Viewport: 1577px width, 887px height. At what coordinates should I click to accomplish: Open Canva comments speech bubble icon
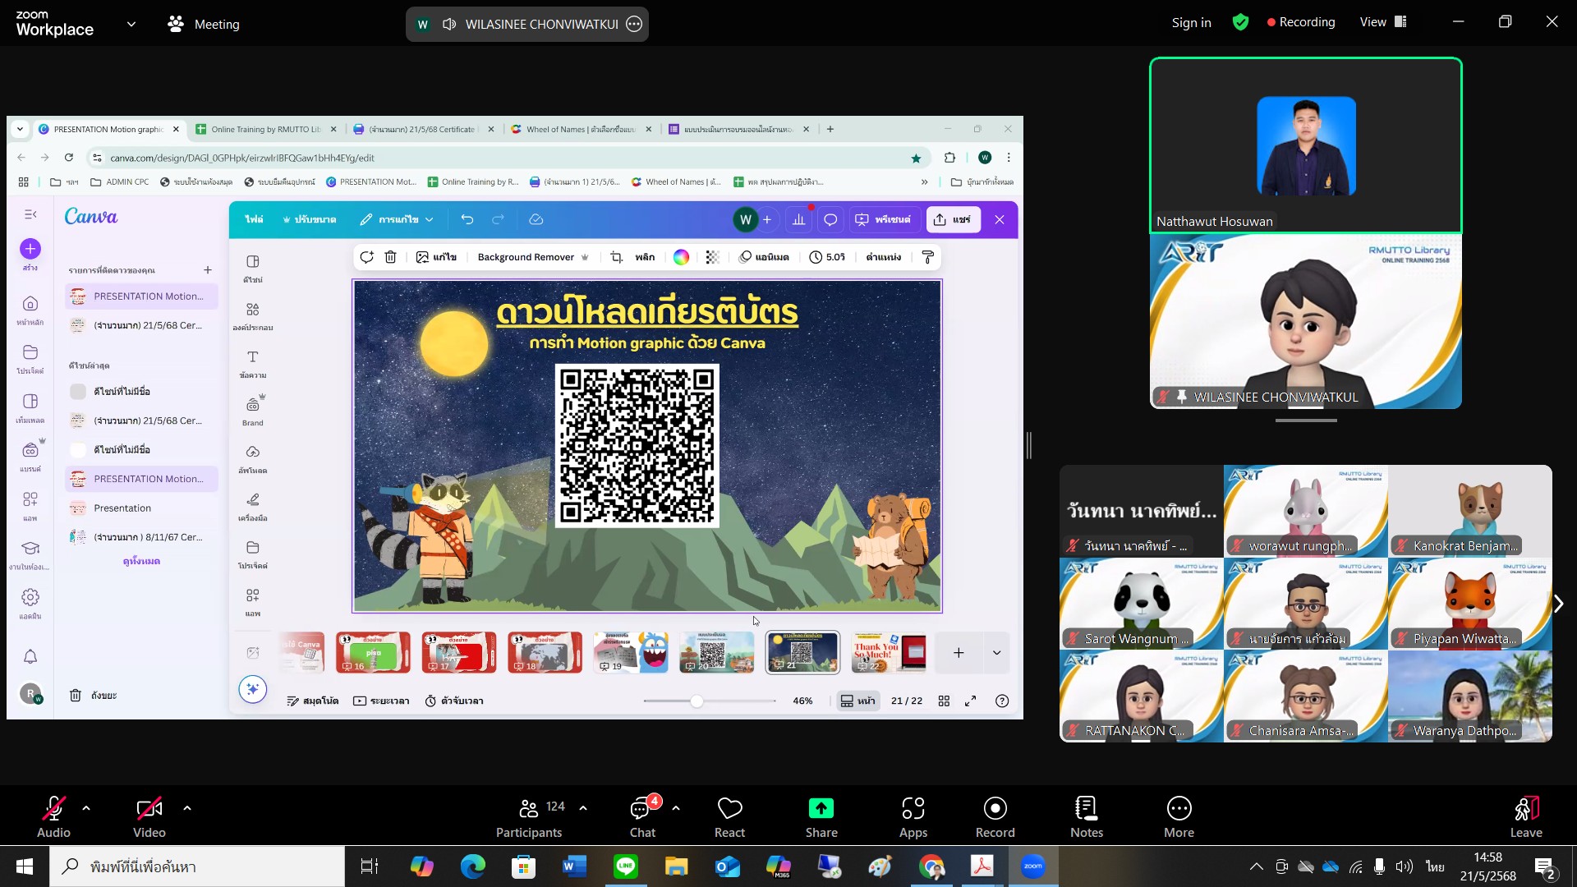(830, 219)
